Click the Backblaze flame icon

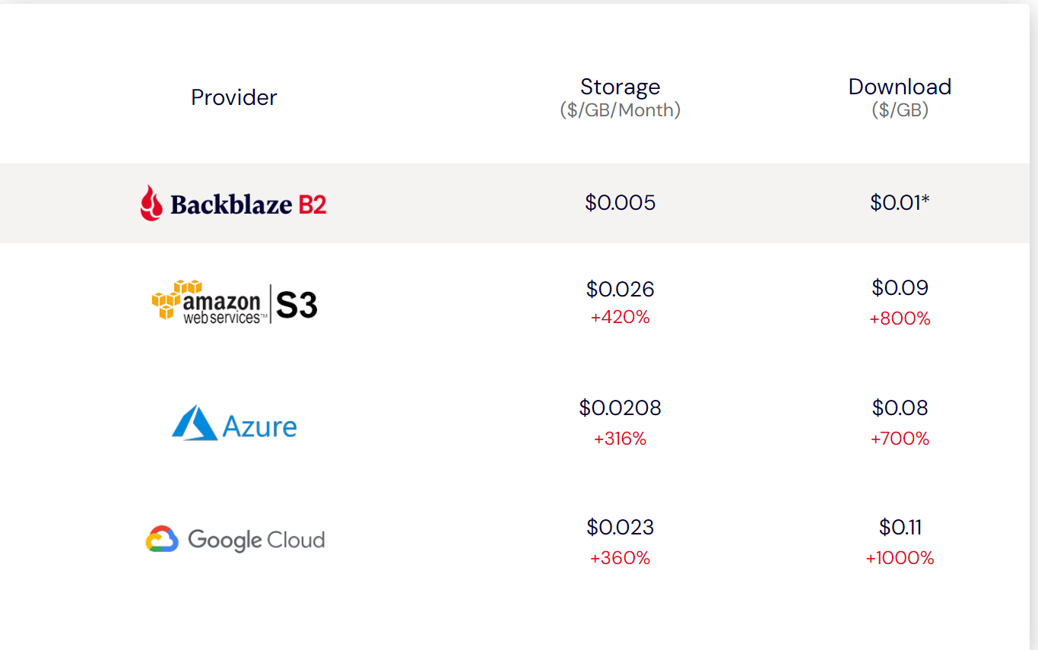[x=151, y=203]
